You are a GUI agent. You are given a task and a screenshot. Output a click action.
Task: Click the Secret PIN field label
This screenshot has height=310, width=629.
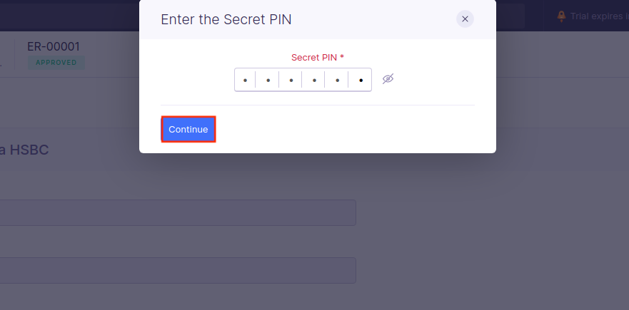(x=313, y=58)
